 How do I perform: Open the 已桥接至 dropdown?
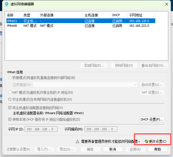[x=85, y=85]
